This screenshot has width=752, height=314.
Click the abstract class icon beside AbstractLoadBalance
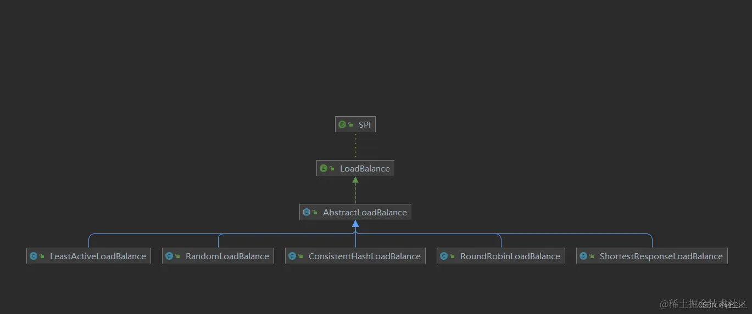[x=307, y=212]
